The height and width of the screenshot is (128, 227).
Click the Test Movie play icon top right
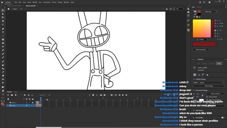(x=210, y=2)
